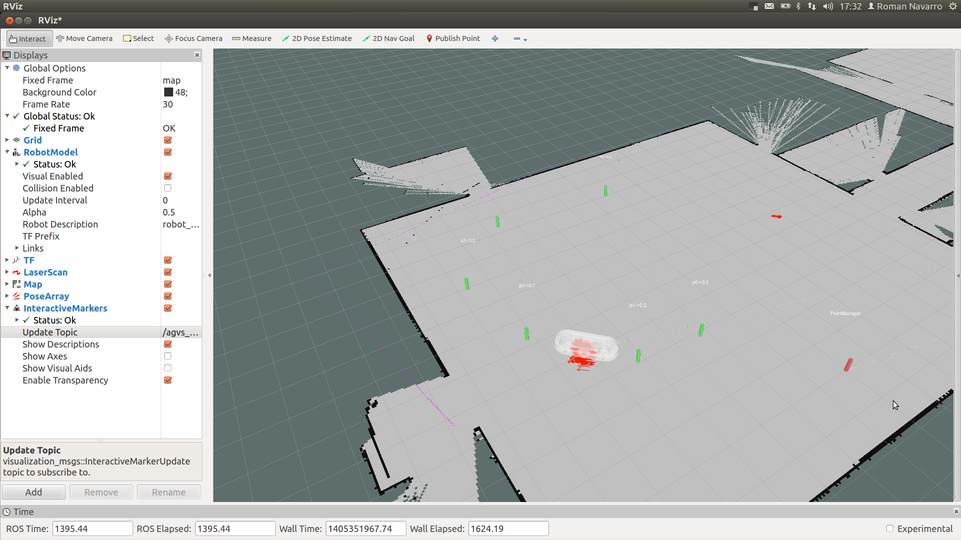Viewport: 961px width, 540px height.
Task: Toggle the Show Axes checkbox
Action: click(x=168, y=356)
